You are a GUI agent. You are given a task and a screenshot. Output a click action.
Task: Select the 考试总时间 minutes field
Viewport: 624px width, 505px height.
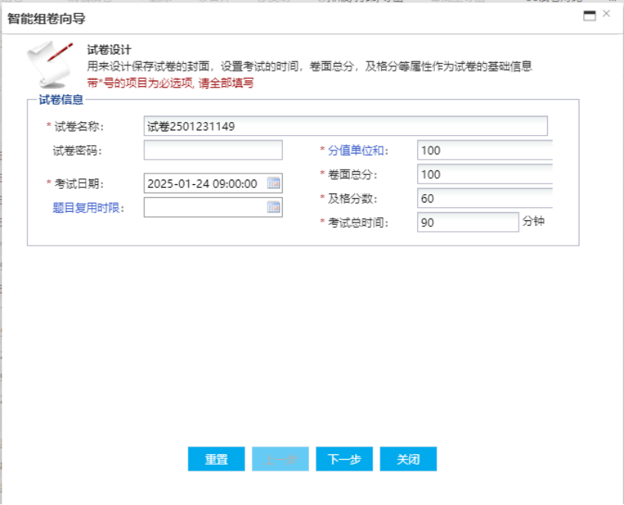(x=468, y=223)
